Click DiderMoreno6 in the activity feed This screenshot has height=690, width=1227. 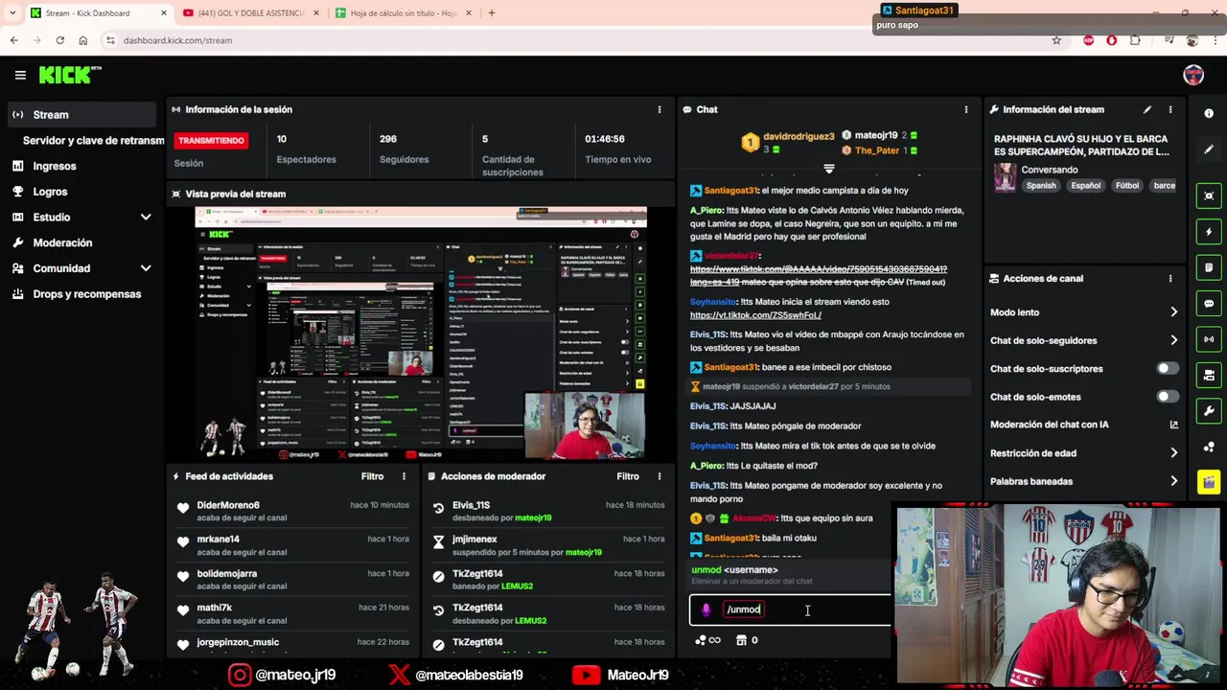click(228, 505)
